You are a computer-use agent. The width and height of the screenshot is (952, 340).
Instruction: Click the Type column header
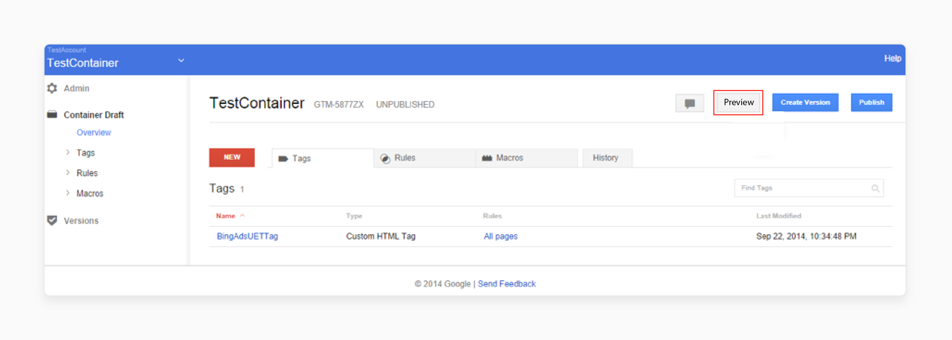pyautogui.click(x=354, y=216)
